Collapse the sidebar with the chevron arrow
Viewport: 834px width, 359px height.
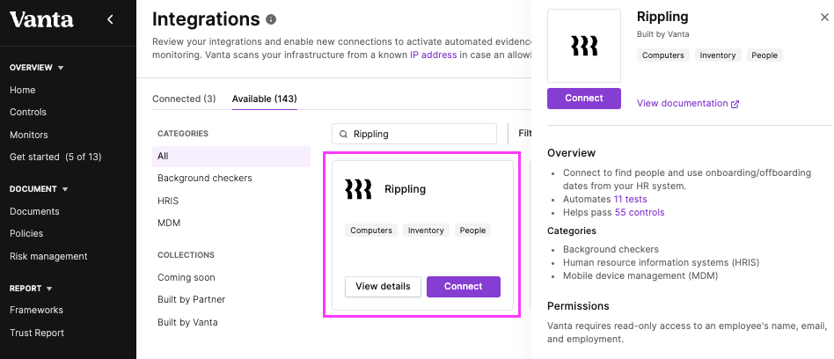(110, 19)
